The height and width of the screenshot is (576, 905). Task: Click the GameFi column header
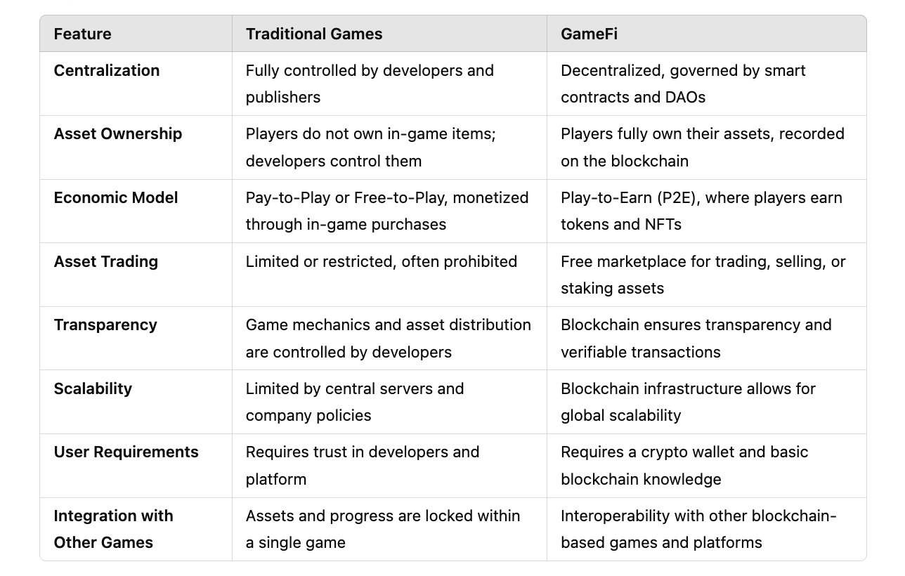(589, 34)
